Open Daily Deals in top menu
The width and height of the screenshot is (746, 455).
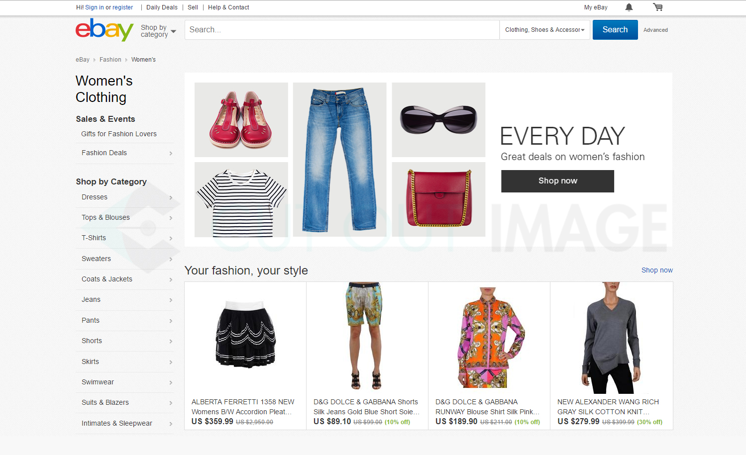tap(162, 7)
